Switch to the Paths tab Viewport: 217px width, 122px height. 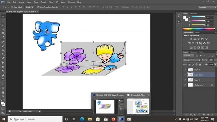pyautogui.click(x=201, y=52)
